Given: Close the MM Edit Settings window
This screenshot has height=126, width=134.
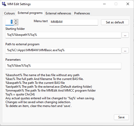Looking at the screenshot, I should [x=128, y=4].
